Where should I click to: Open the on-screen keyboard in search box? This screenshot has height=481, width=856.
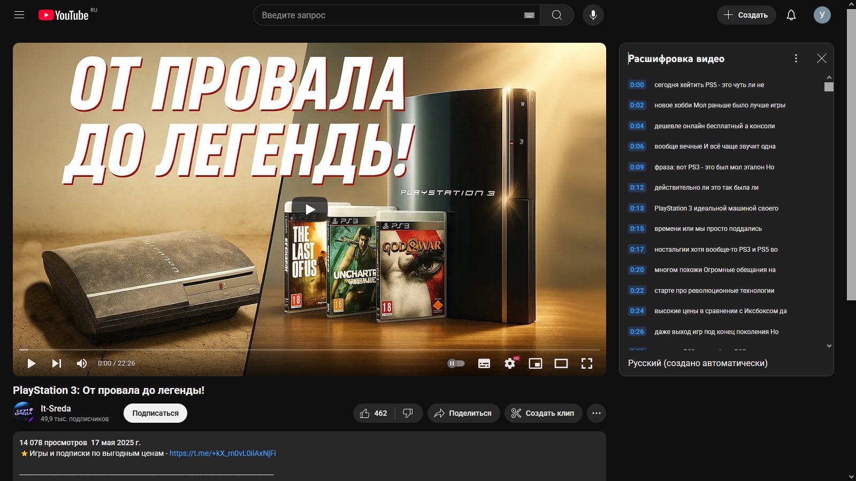point(529,15)
